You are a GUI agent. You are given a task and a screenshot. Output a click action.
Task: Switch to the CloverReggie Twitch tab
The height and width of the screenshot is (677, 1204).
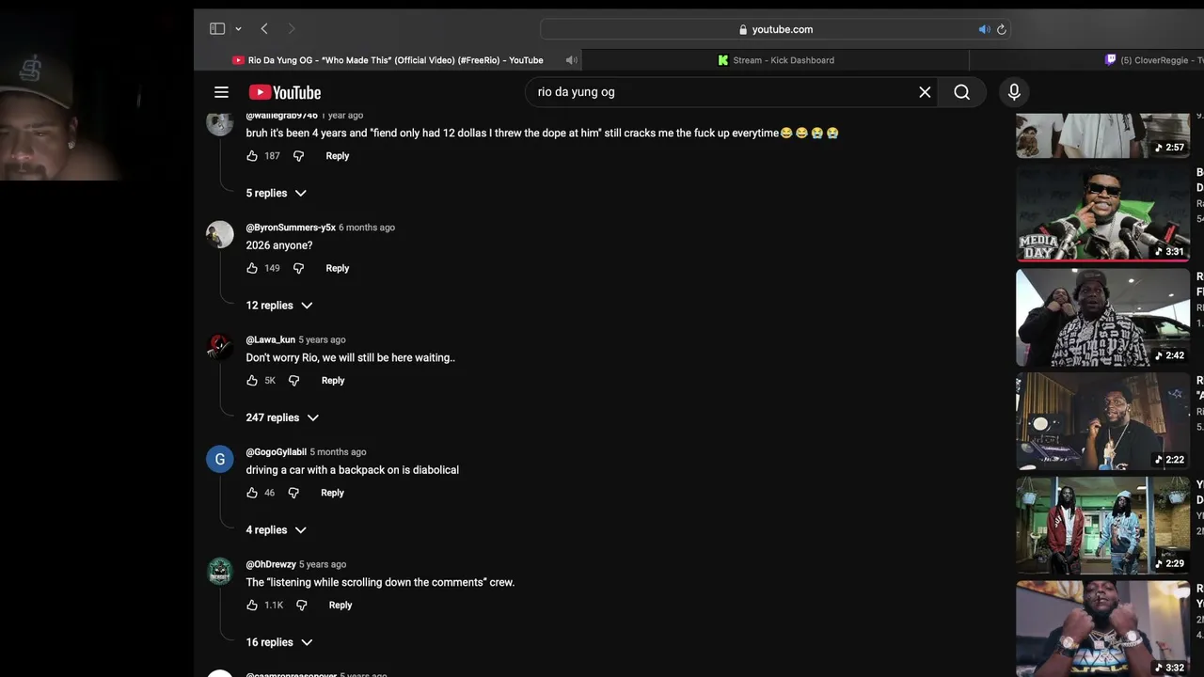pyautogui.click(x=1154, y=60)
